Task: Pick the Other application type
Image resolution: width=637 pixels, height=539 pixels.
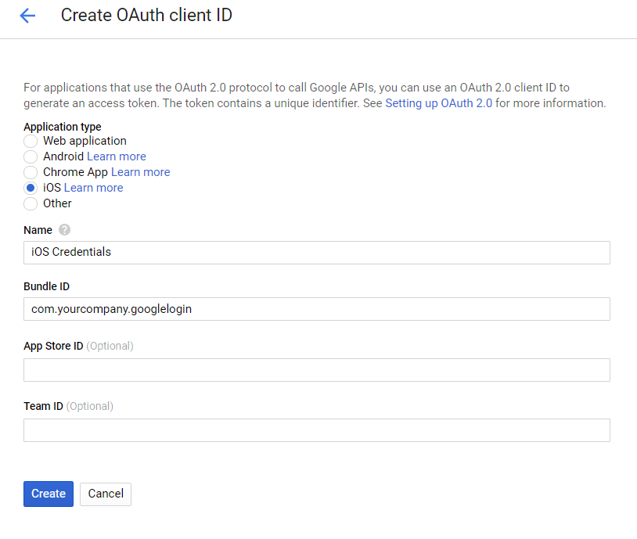Action: [x=31, y=204]
